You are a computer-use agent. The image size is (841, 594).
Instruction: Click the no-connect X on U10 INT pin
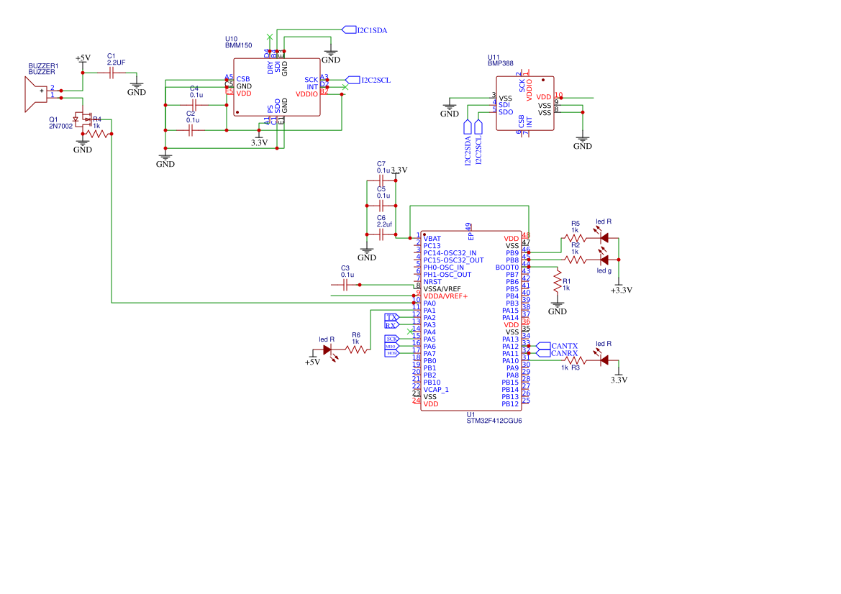pyautogui.click(x=345, y=87)
